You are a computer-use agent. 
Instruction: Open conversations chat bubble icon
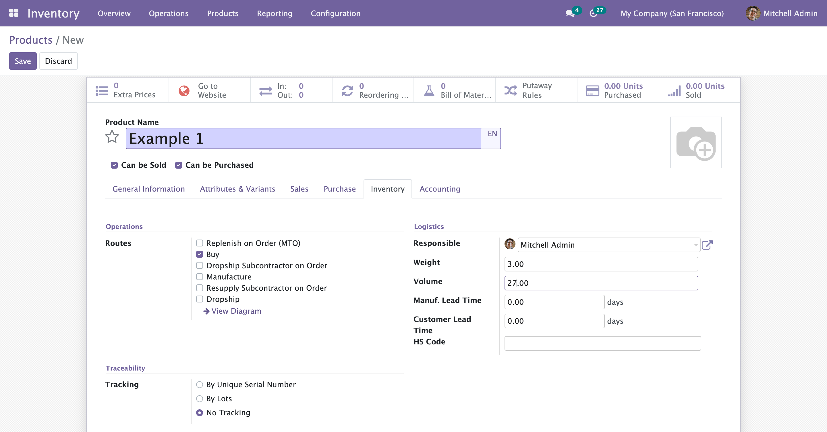(x=570, y=14)
